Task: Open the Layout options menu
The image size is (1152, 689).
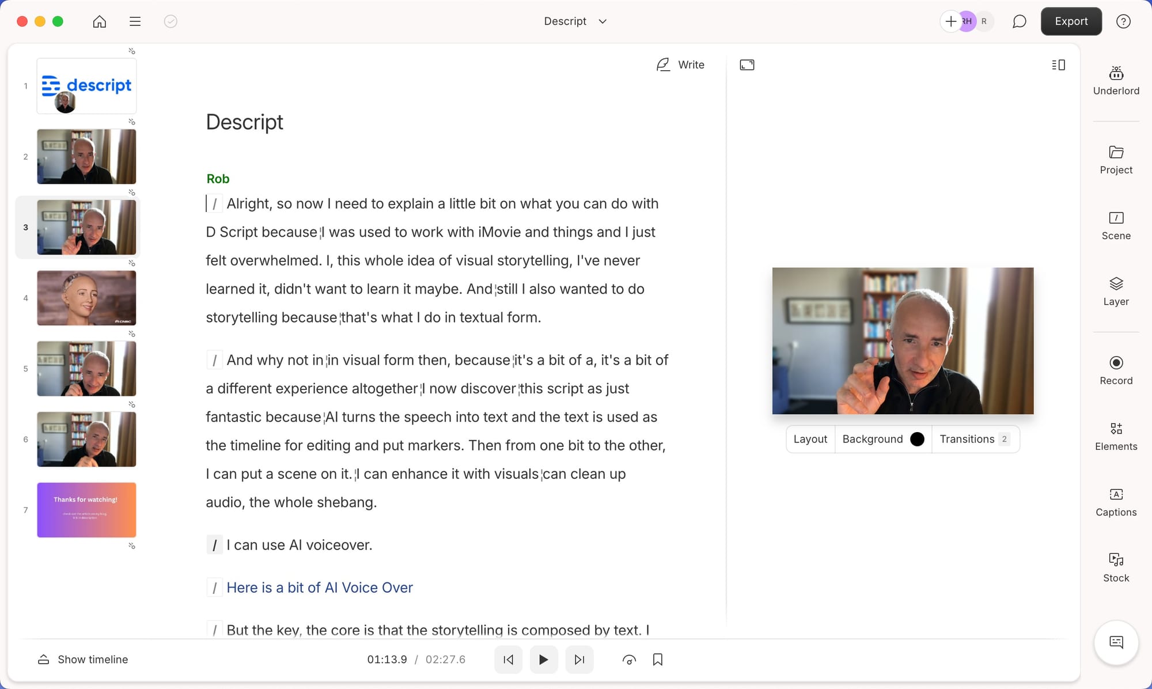Action: (x=810, y=439)
